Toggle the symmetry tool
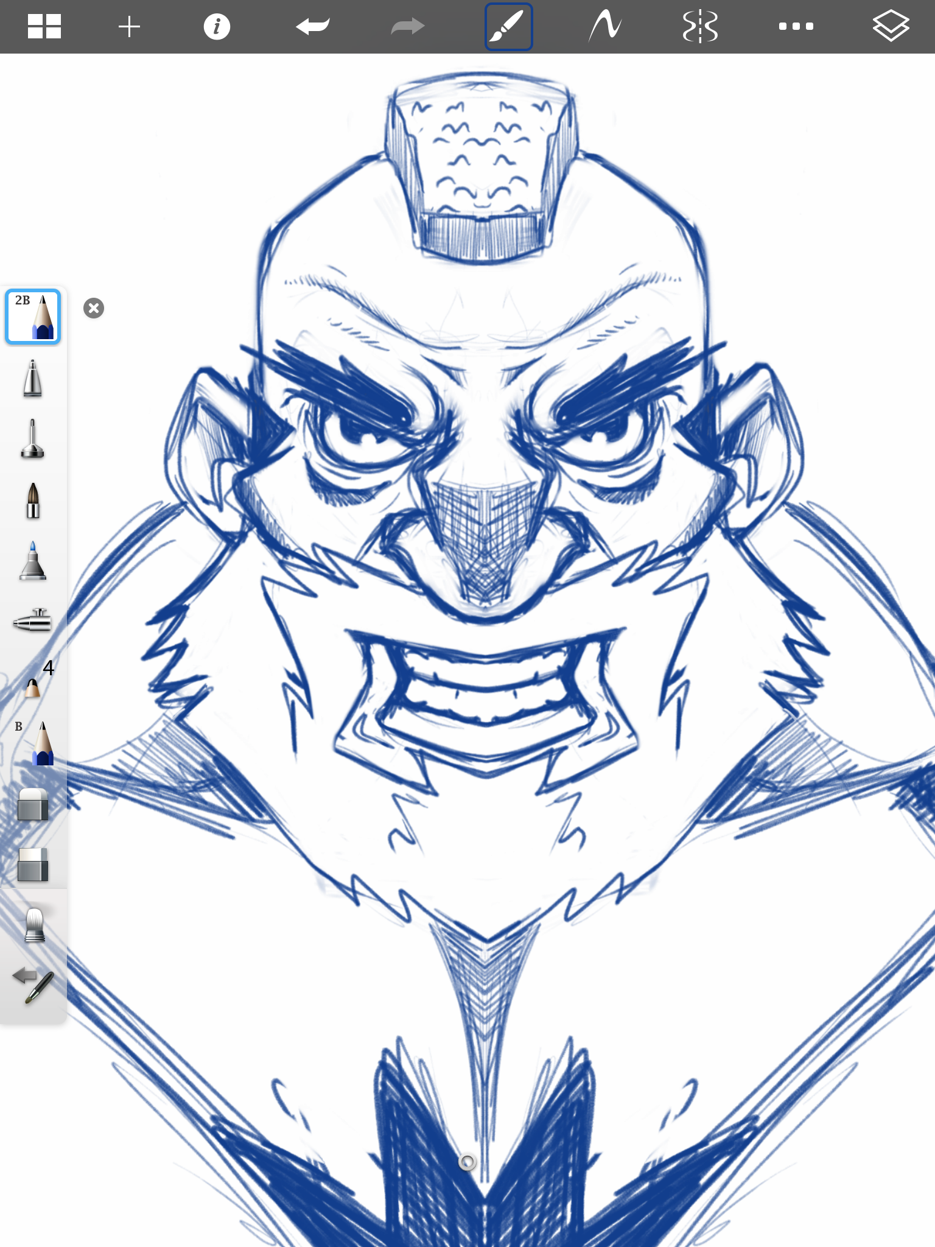 click(700, 27)
